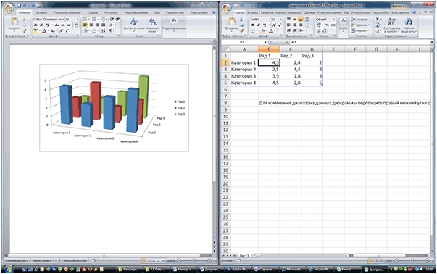
Task: Click Word's Вставить paste icon
Action: [14, 22]
